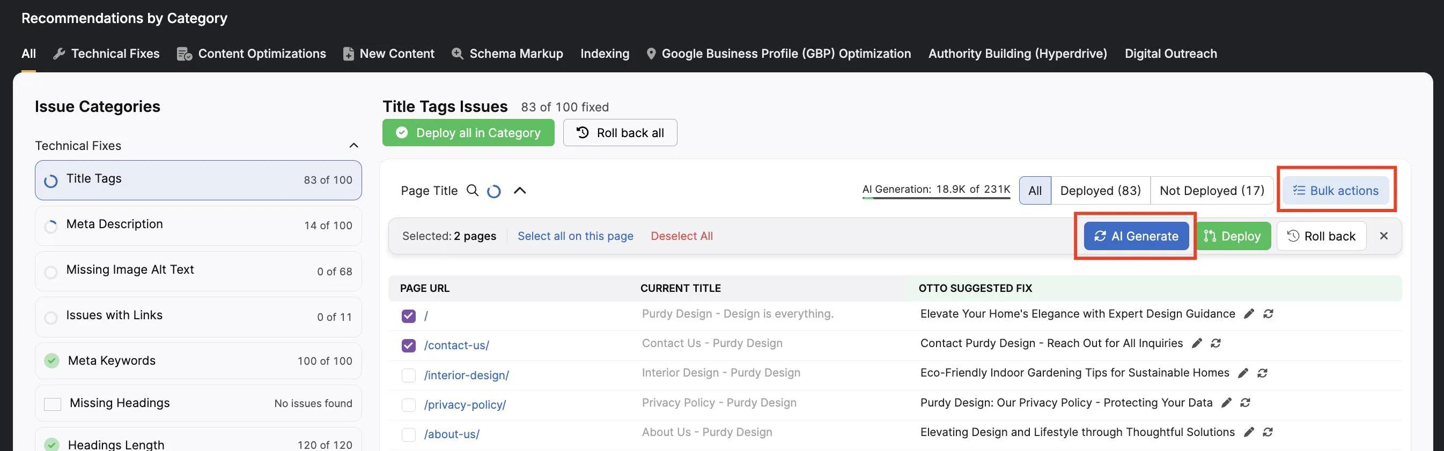The height and width of the screenshot is (451, 1444).
Task: Click the AI Generation usage progress bar
Action: [x=936, y=198]
